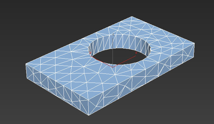Click the vertical Z axis line

click(x=113, y=52)
